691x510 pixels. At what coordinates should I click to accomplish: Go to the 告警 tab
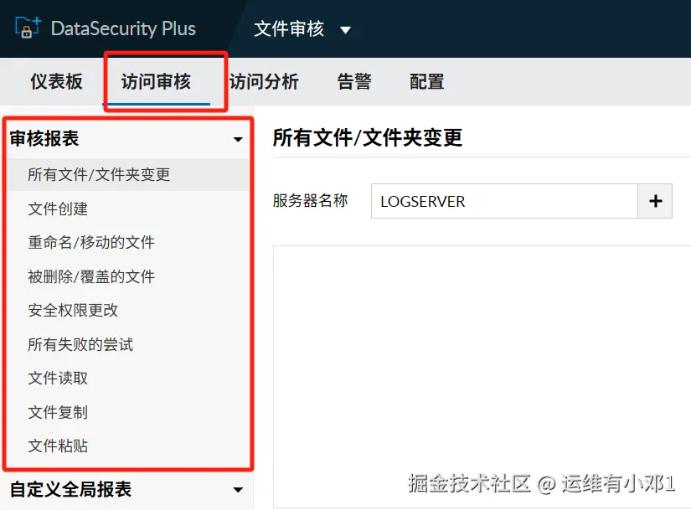354,81
